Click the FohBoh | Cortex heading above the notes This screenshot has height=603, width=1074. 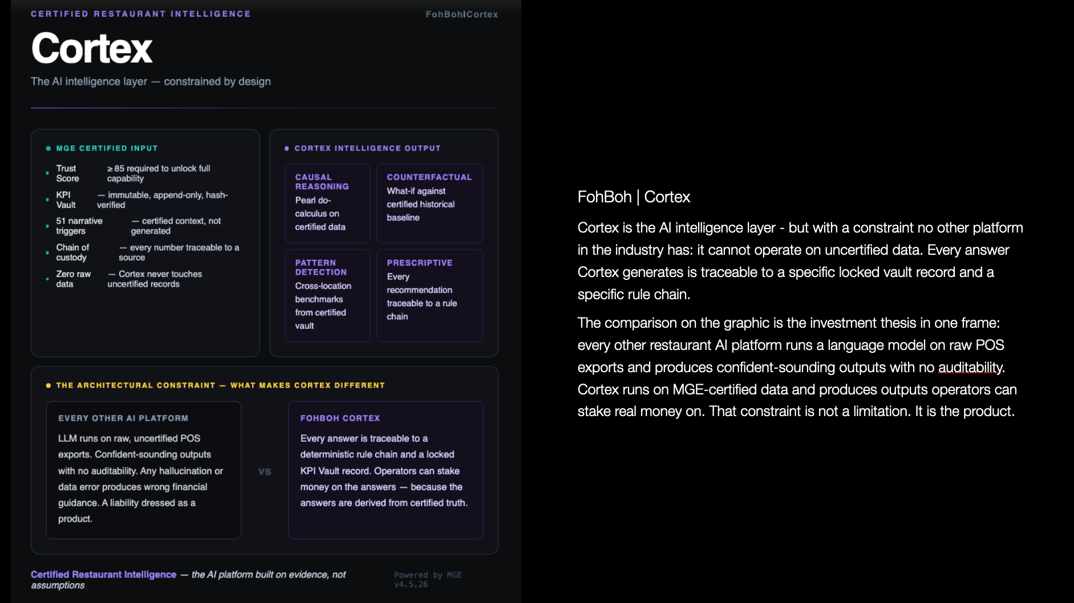tap(634, 197)
